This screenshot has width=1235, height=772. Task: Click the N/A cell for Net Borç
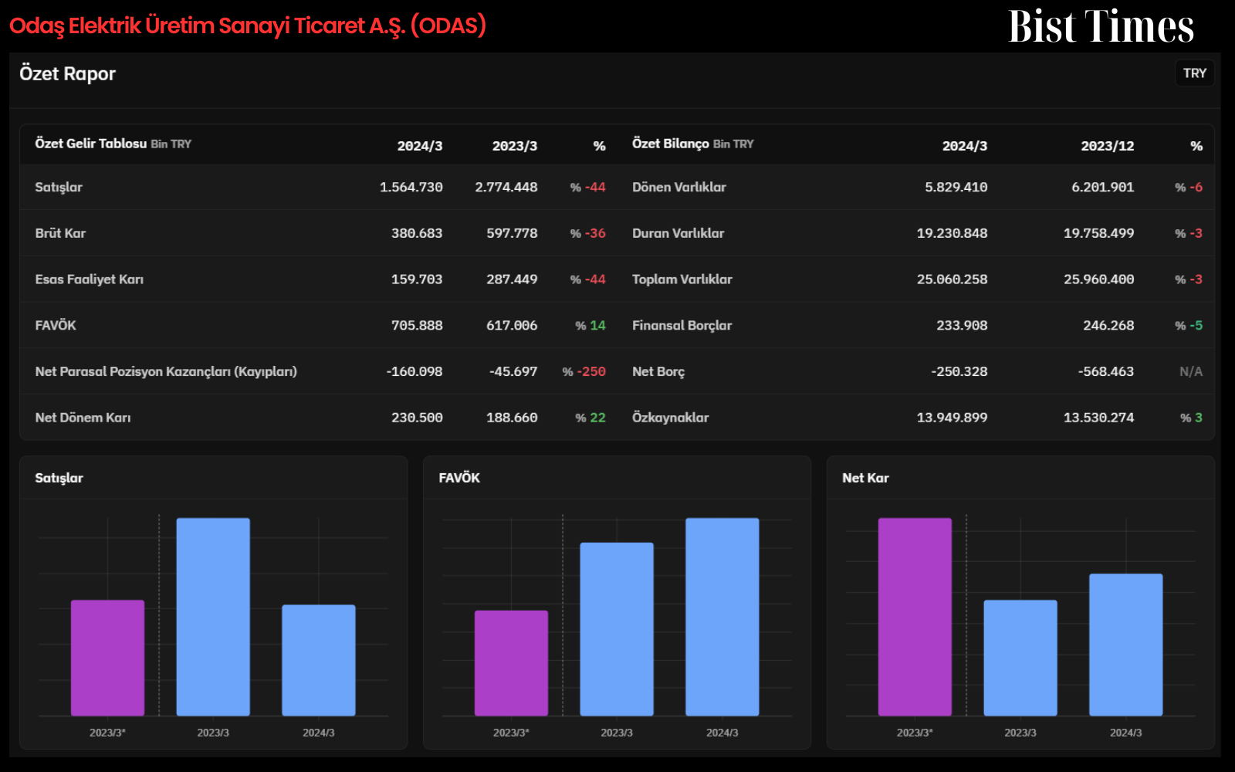point(1191,371)
